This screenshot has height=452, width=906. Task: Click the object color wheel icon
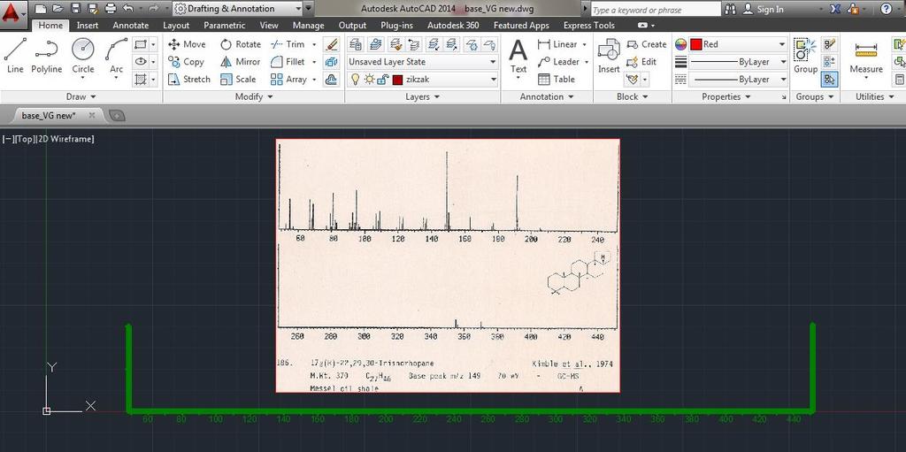680,44
